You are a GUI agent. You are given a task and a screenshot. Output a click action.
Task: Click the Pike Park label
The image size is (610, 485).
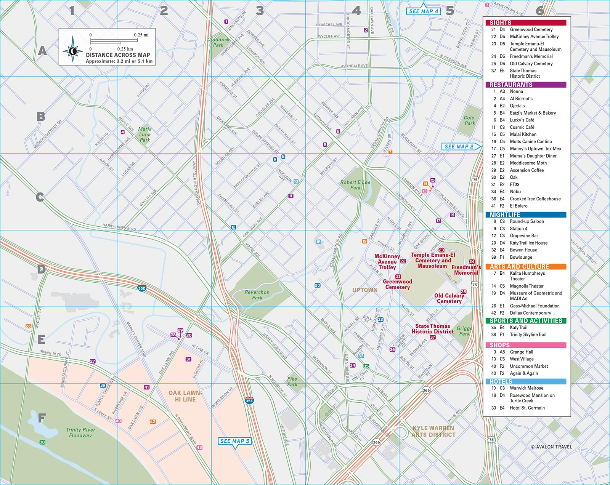292,381
